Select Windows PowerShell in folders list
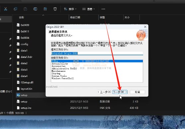 point(63,78)
